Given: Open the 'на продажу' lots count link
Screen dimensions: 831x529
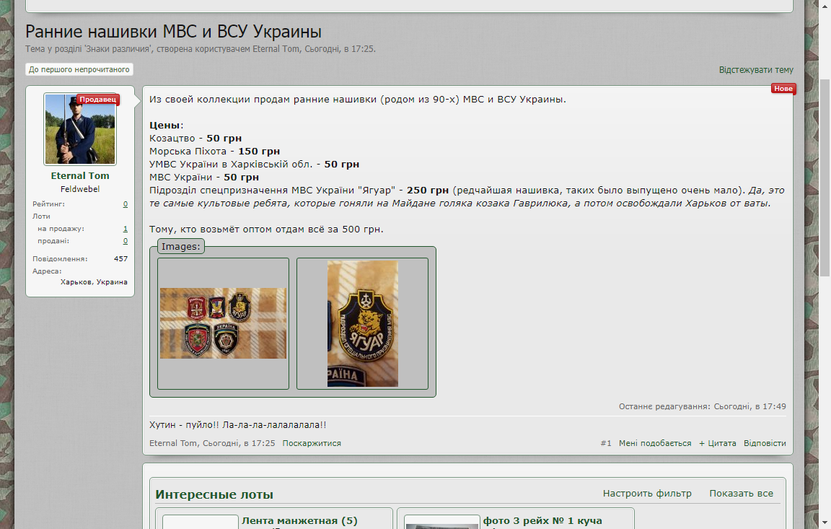Looking at the screenshot, I should coord(125,229).
